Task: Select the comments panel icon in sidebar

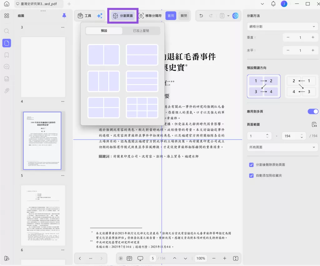Action: coord(6,66)
